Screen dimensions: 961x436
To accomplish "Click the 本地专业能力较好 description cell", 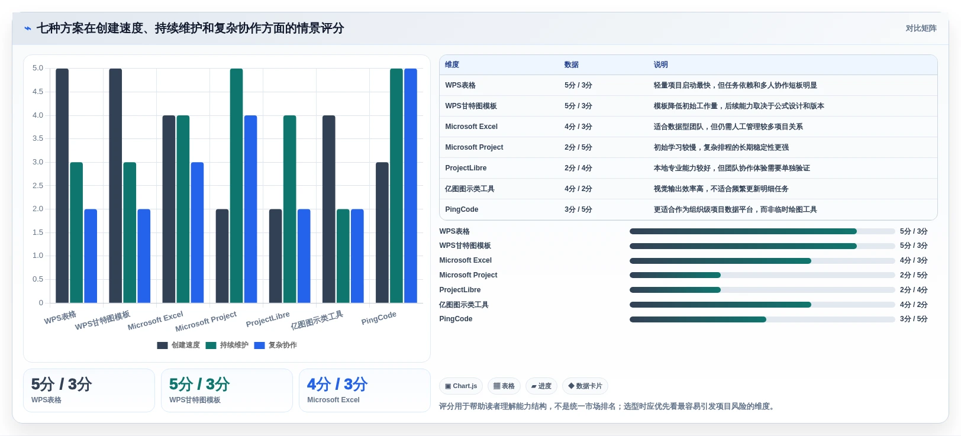I will pos(731,168).
